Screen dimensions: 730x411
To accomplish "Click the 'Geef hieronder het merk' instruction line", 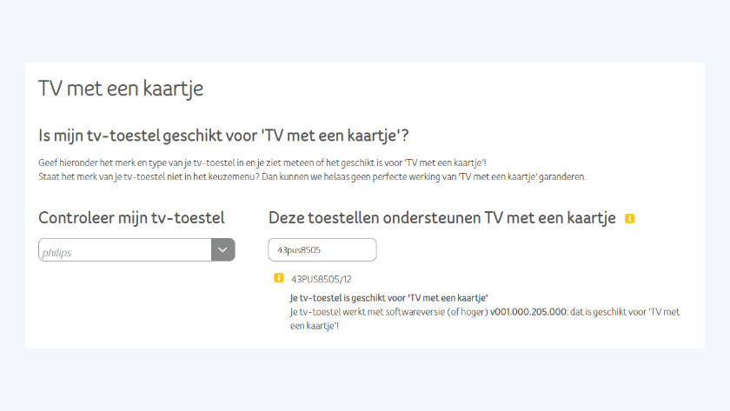I will [262, 162].
